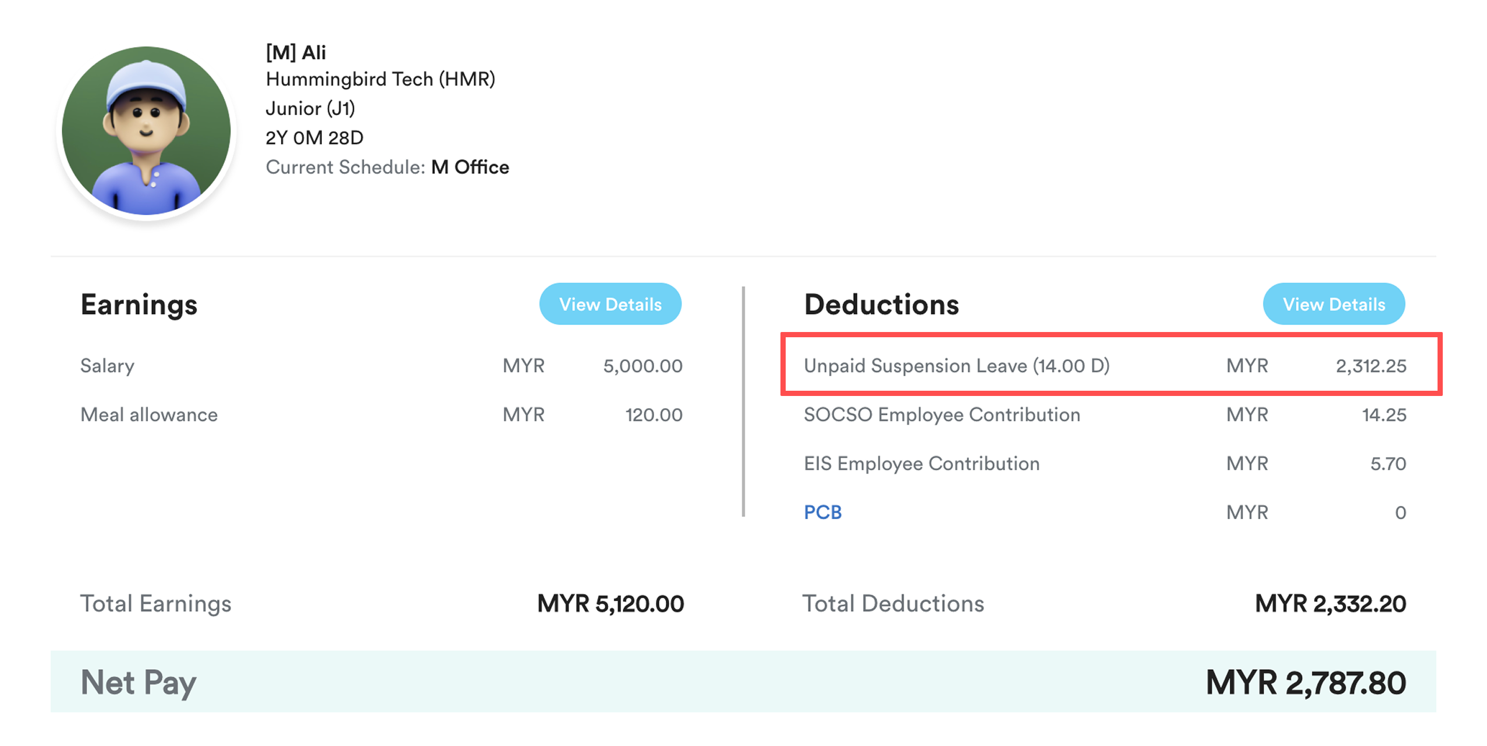Select Unpaid Suspension Leave deduction row

coord(956,366)
